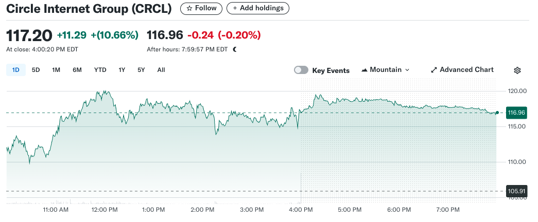The width and height of the screenshot is (538, 222).
Task: Click the after-hours moon icon
Action: tap(235, 49)
